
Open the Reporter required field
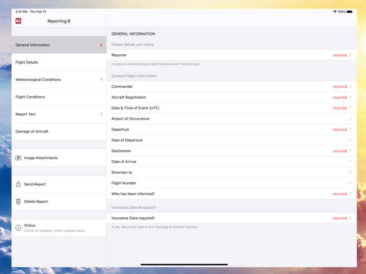(x=232, y=55)
